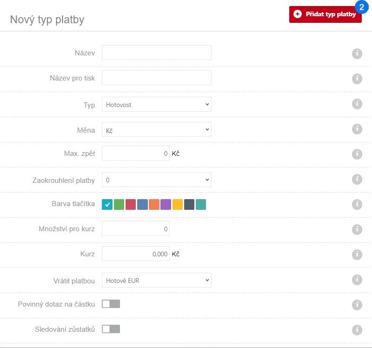Show help for Max. zpět
The image size is (372, 348).
357,154
